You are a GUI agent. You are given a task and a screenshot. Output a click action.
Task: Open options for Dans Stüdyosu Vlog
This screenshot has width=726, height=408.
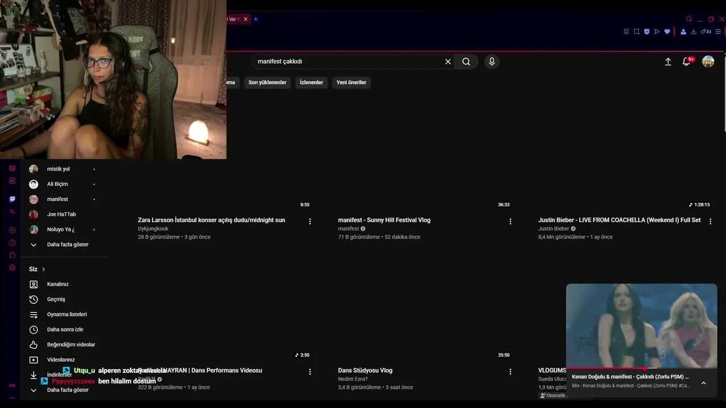[x=510, y=372]
